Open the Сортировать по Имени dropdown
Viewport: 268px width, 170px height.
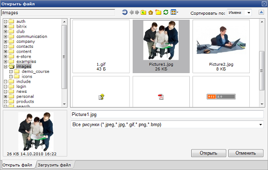pos(239,12)
